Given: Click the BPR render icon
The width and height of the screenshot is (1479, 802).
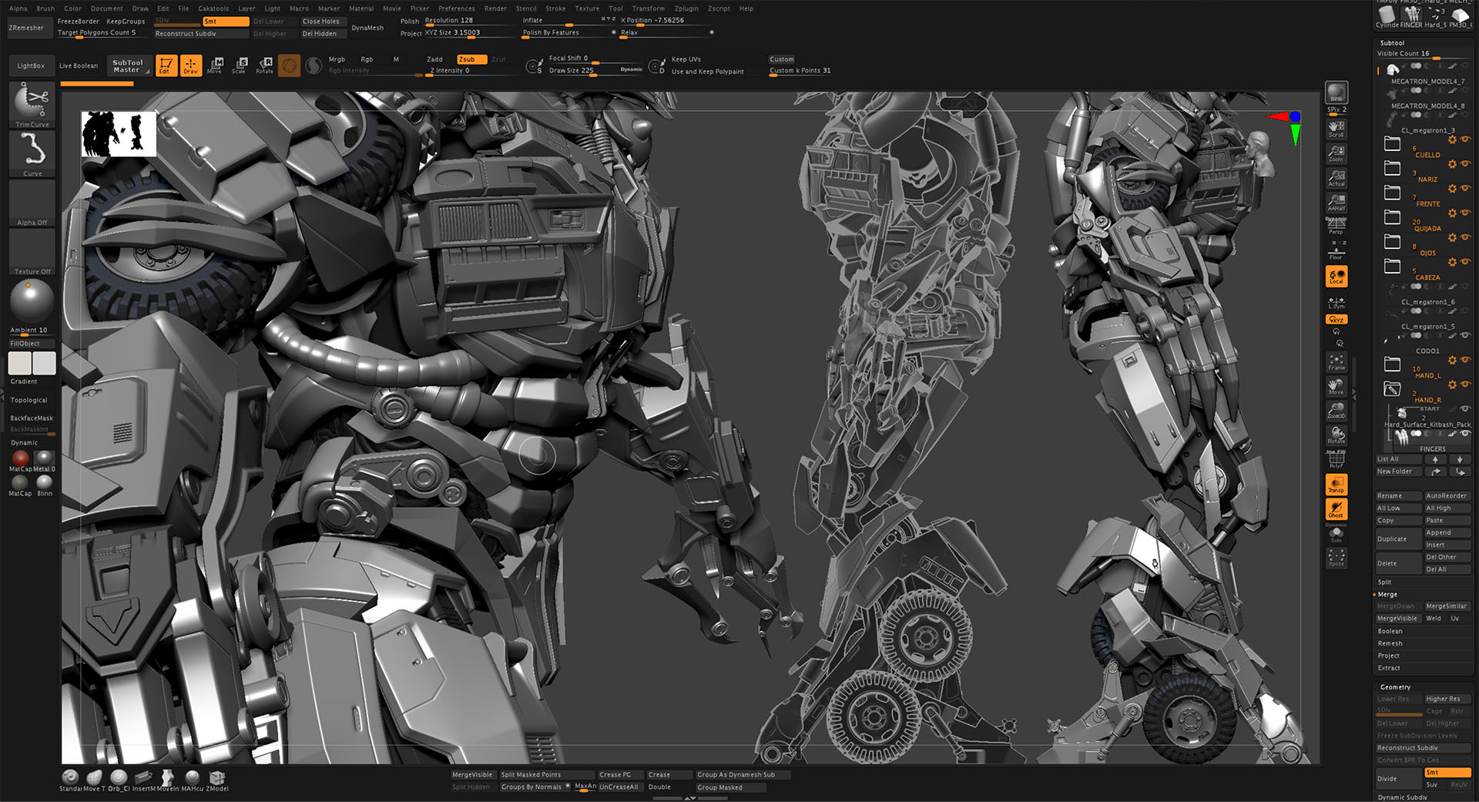Looking at the screenshot, I should point(1336,92).
